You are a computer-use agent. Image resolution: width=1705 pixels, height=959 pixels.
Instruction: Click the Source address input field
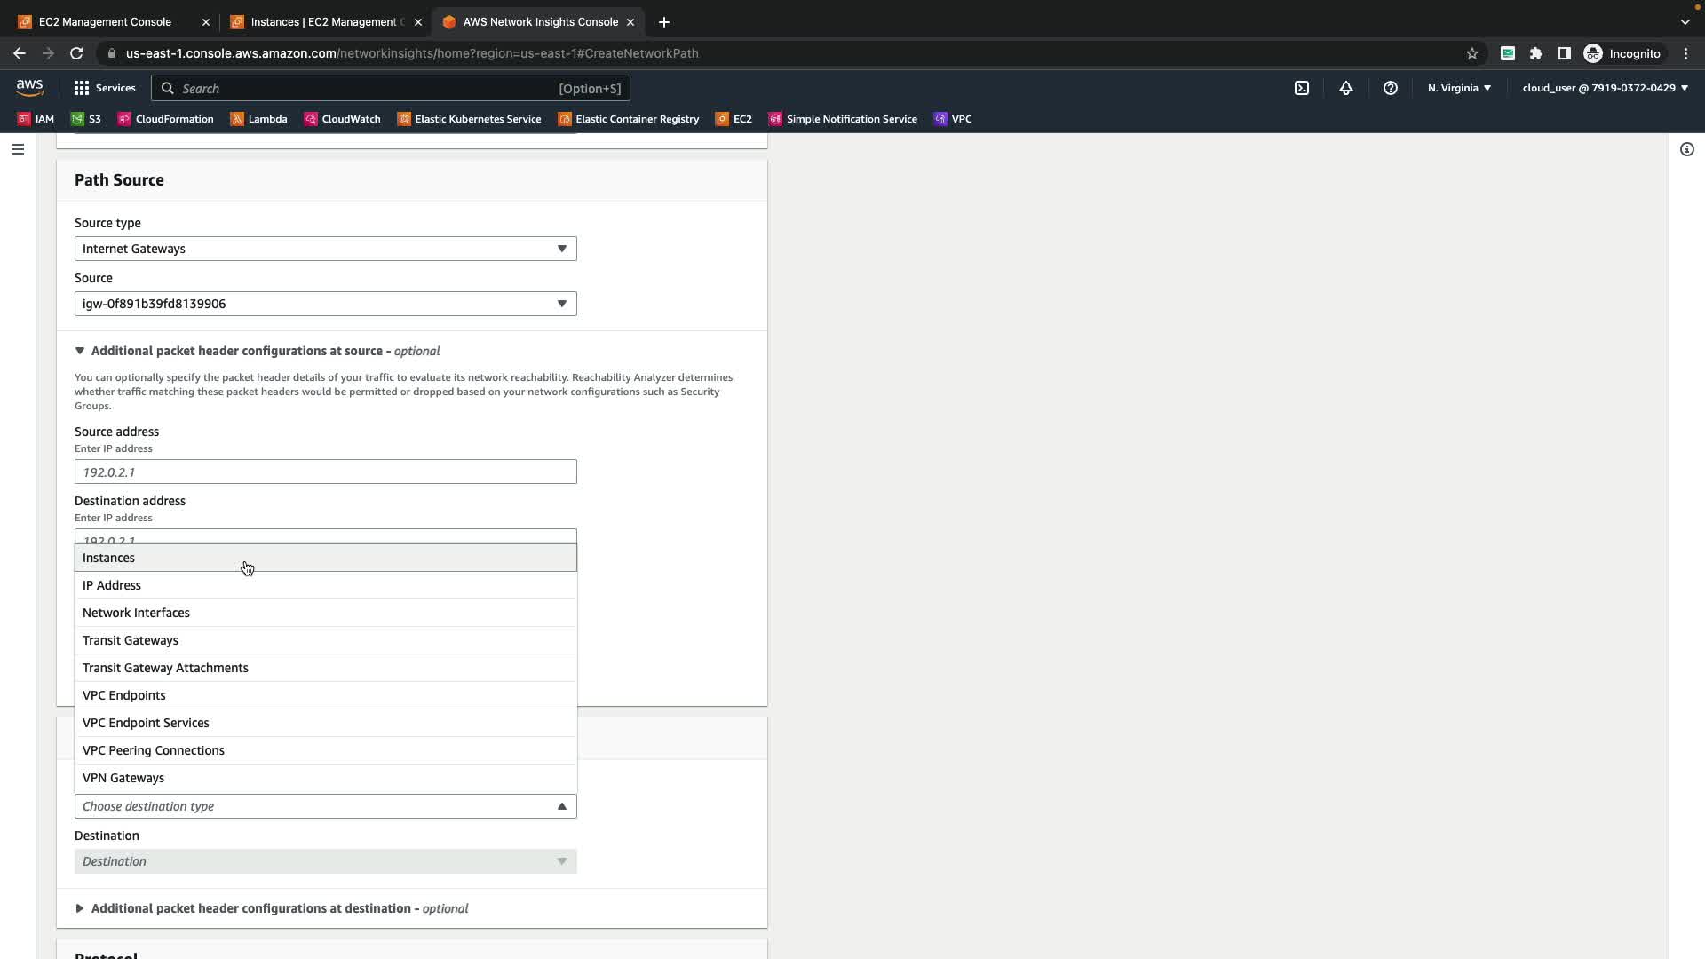325,472
